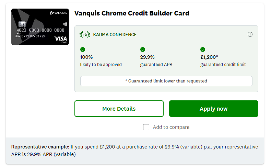Click the £1,200 guaranteed credit limit text
This screenshot has height=166, width=271.
[223, 60]
